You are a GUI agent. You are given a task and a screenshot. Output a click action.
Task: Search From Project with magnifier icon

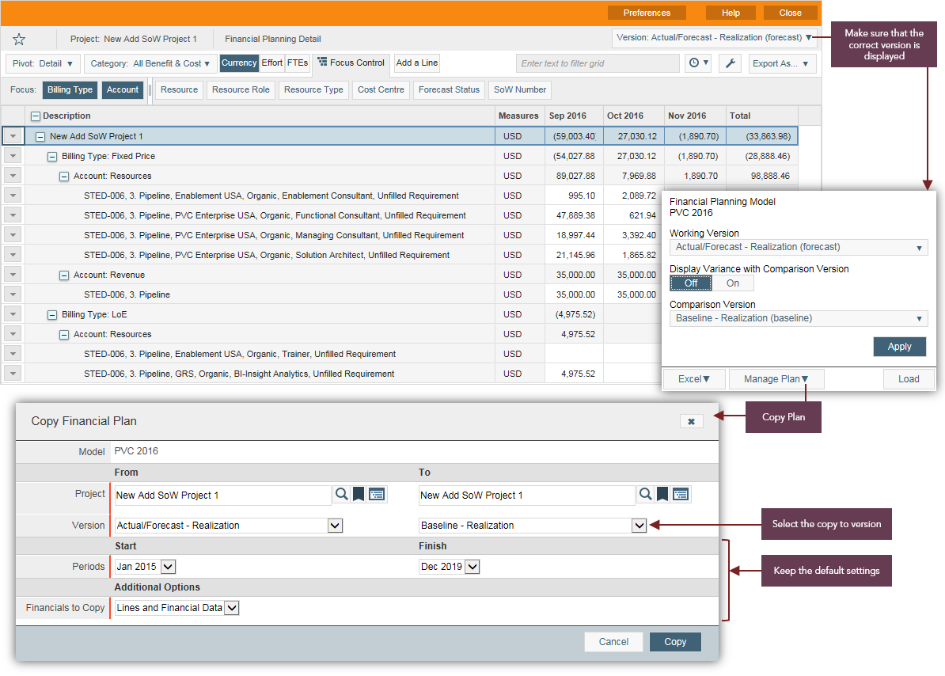pyautogui.click(x=341, y=495)
